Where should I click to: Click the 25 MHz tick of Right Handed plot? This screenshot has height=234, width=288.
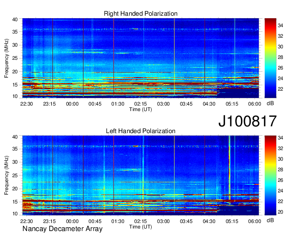pos(15,58)
